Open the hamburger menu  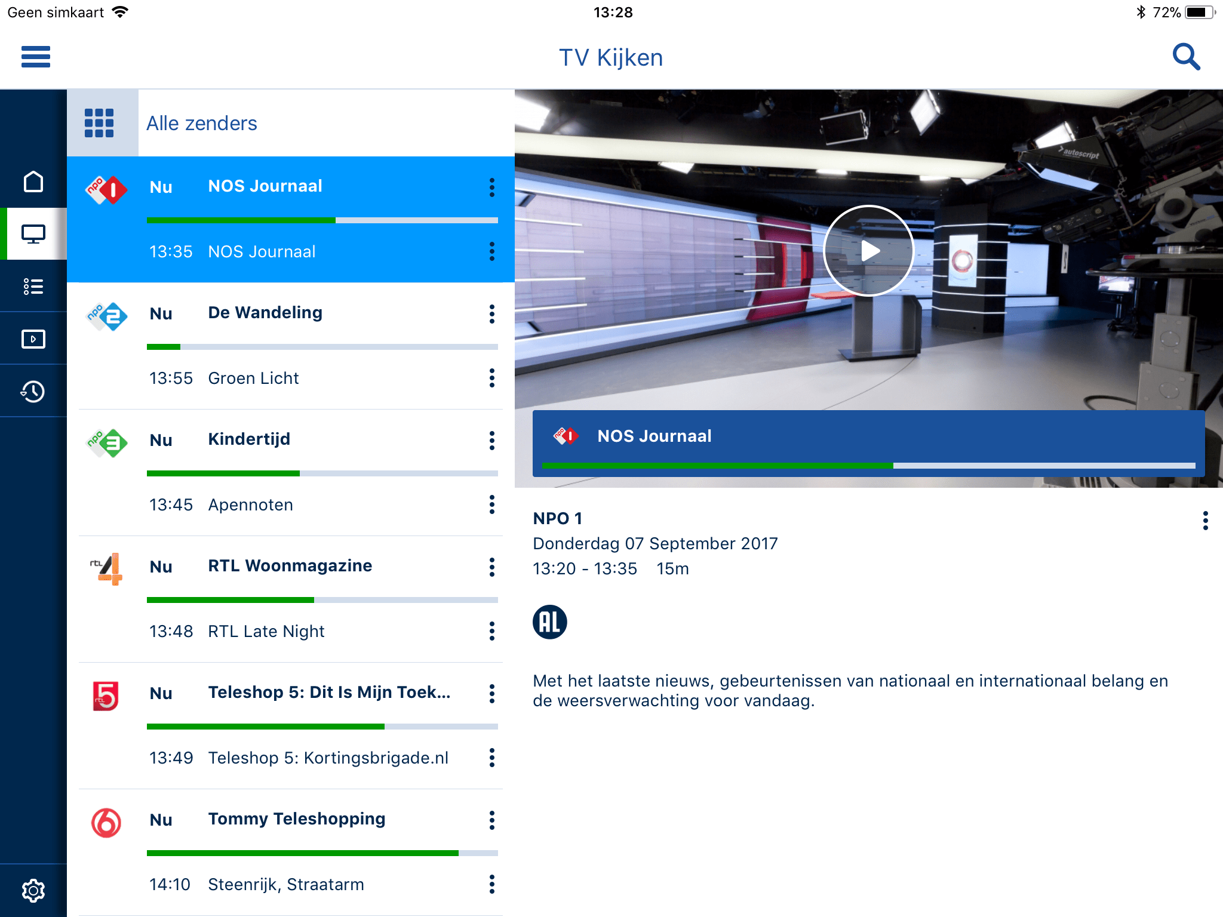35,57
